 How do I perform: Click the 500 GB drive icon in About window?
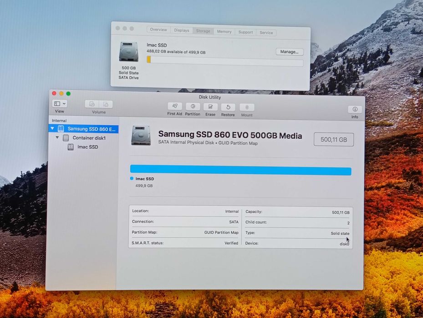tap(129, 51)
